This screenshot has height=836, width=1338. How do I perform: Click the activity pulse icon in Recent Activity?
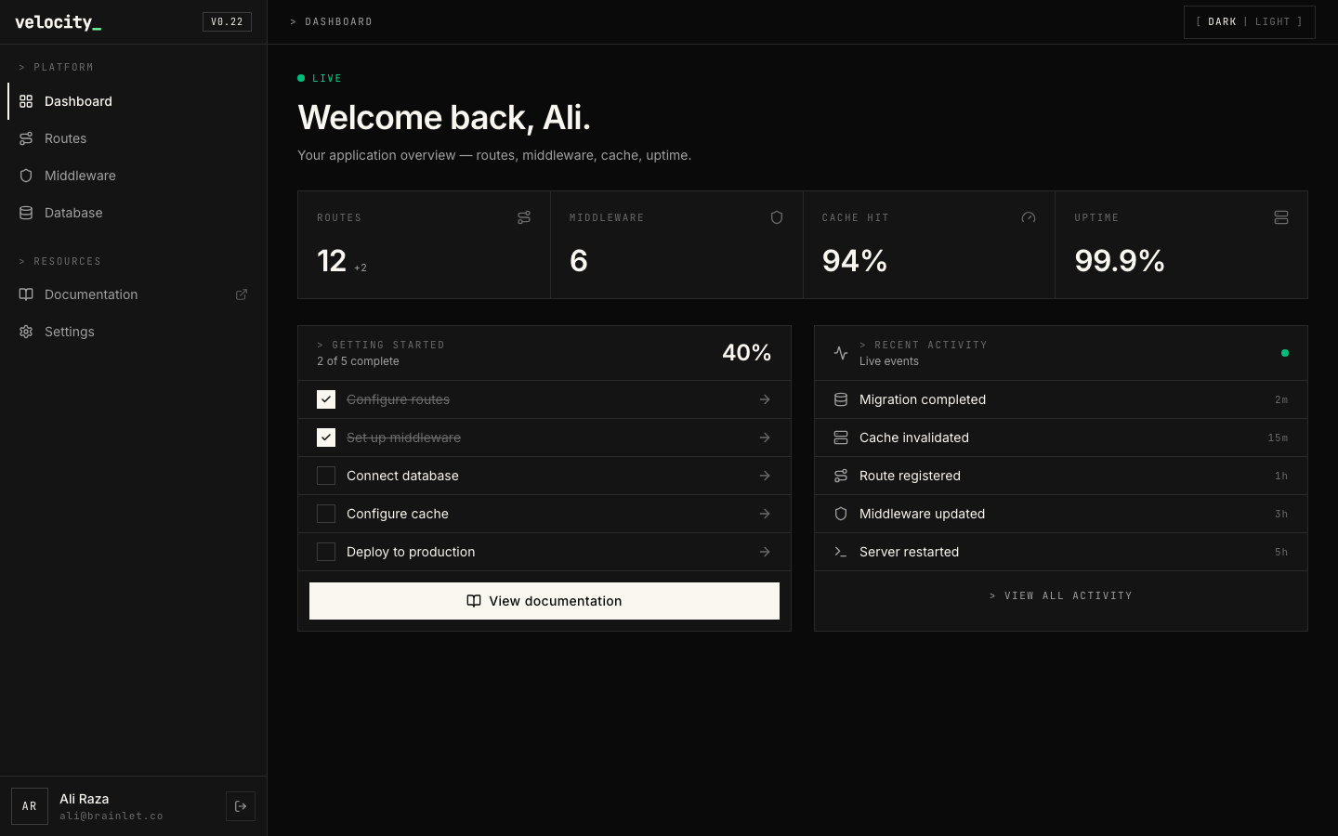point(841,353)
